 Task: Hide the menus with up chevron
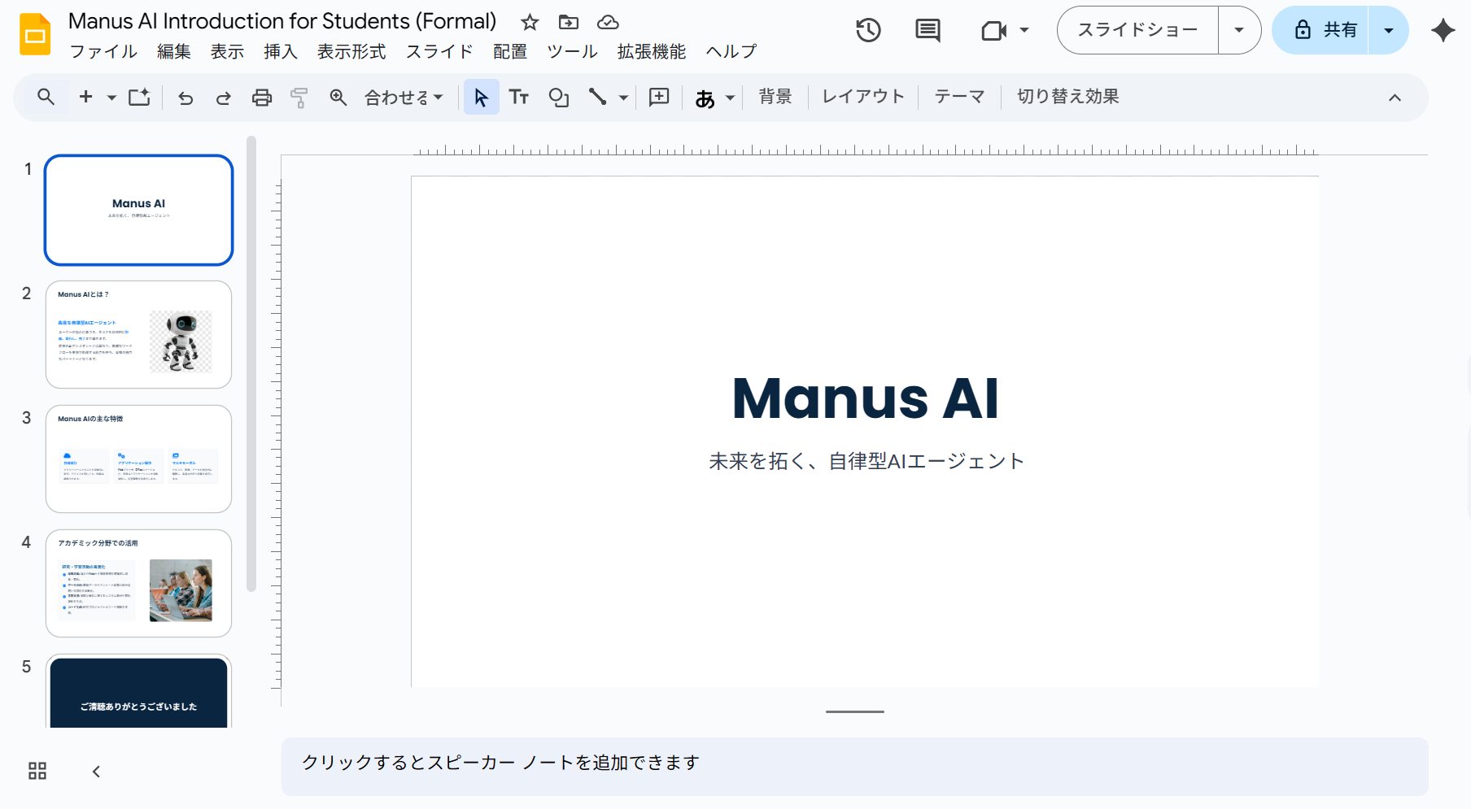coord(1395,98)
